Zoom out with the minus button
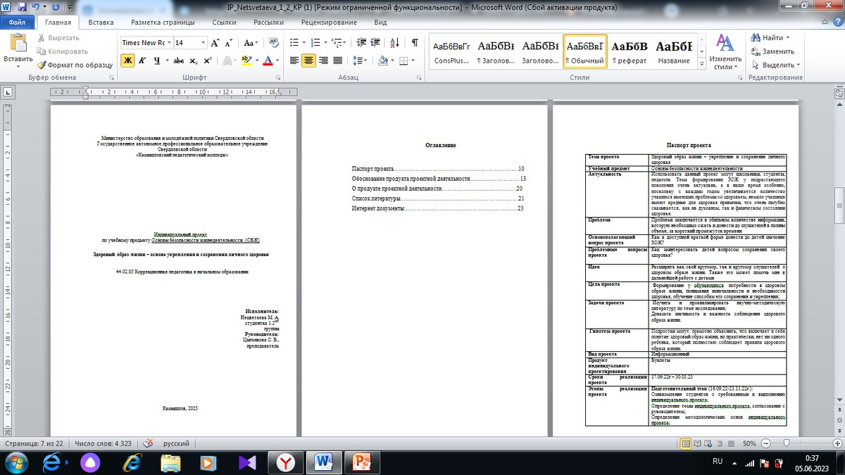This screenshot has width=845, height=475. tap(765, 443)
